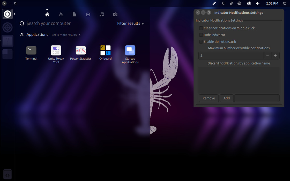Switch to the Applications lens
The width and height of the screenshot is (290, 181).
tap(61, 14)
